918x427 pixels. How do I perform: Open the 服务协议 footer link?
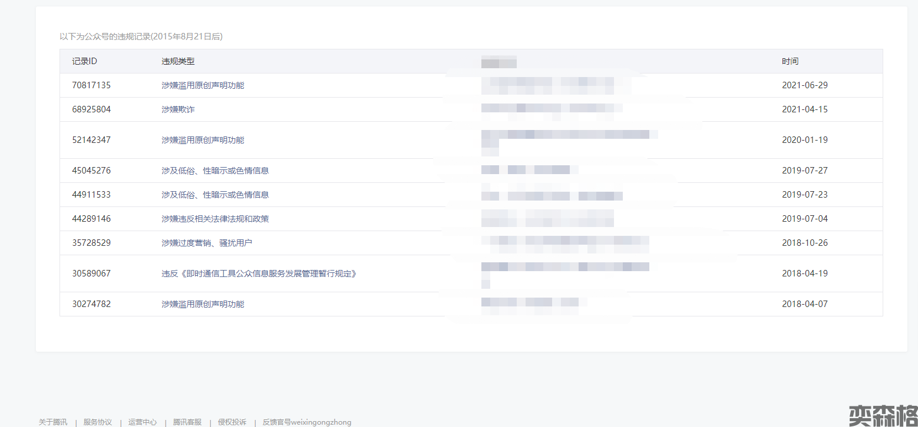[x=98, y=422]
